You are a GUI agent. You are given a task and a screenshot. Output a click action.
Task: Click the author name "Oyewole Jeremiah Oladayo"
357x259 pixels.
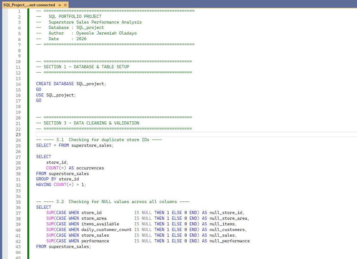(106, 33)
